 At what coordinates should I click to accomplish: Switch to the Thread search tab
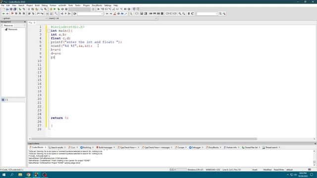click(271, 147)
